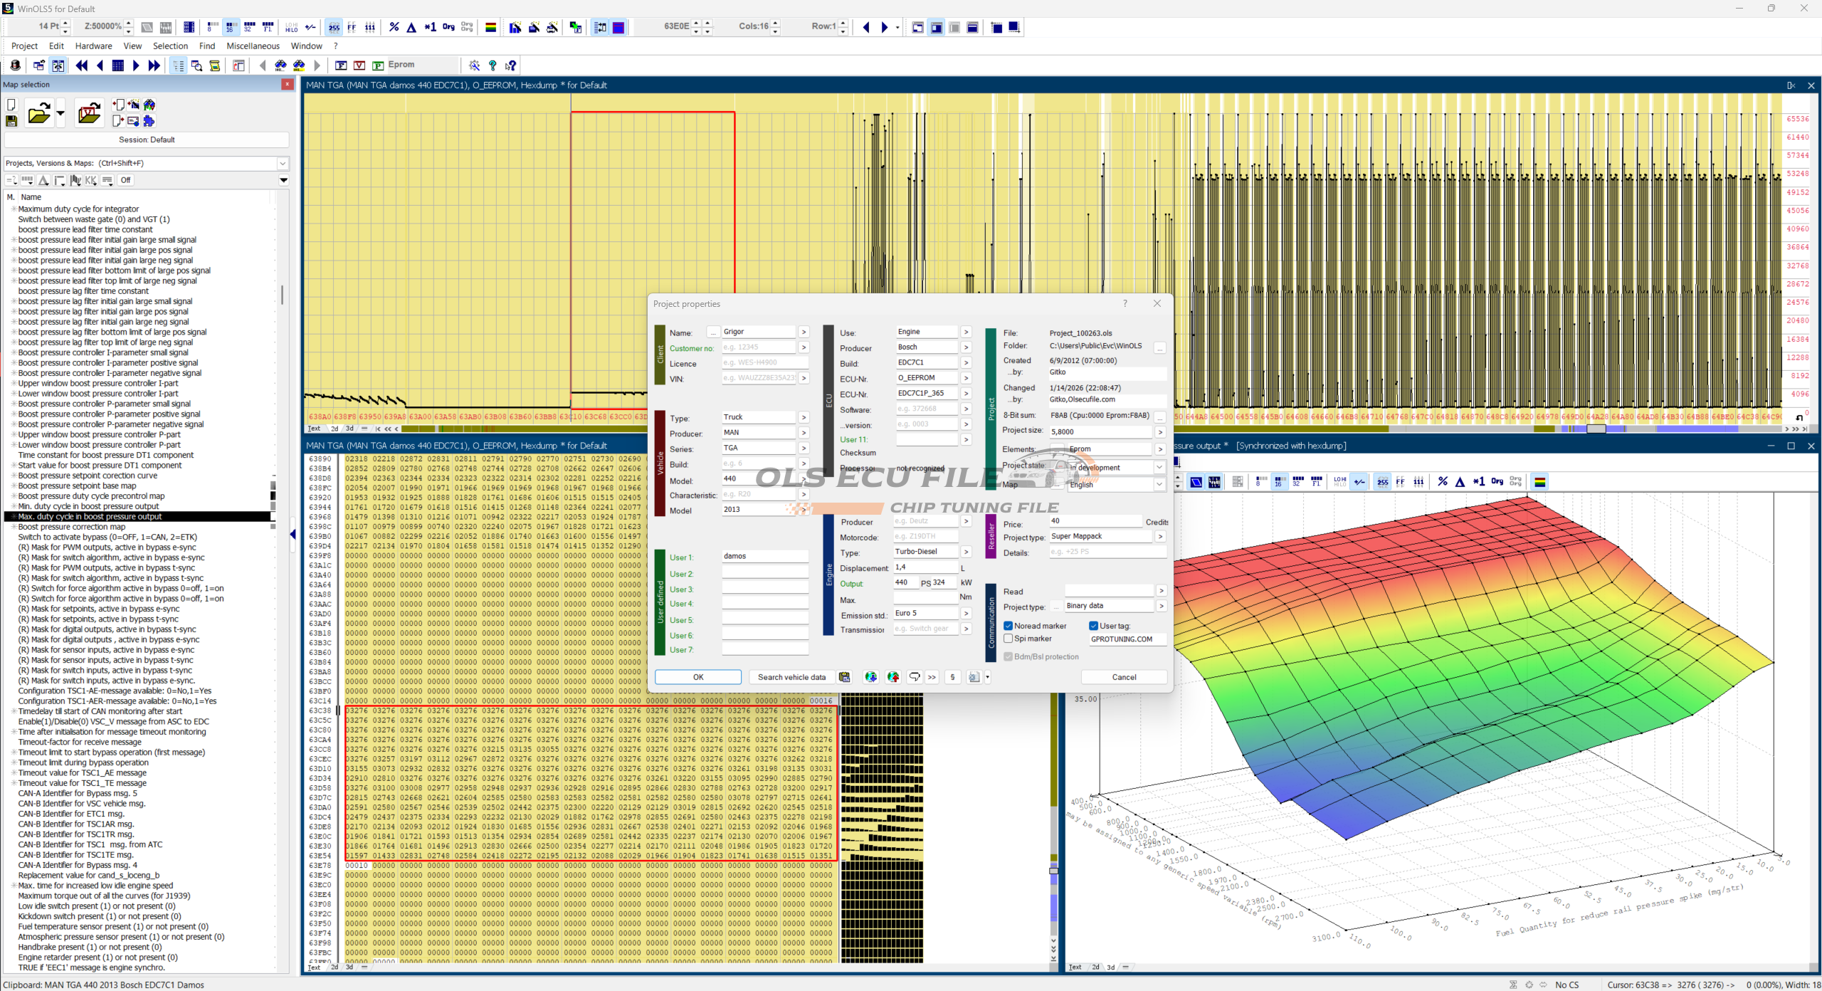Click the blue question mark help icon
Screen dimensions: 1822x991
[493, 65]
